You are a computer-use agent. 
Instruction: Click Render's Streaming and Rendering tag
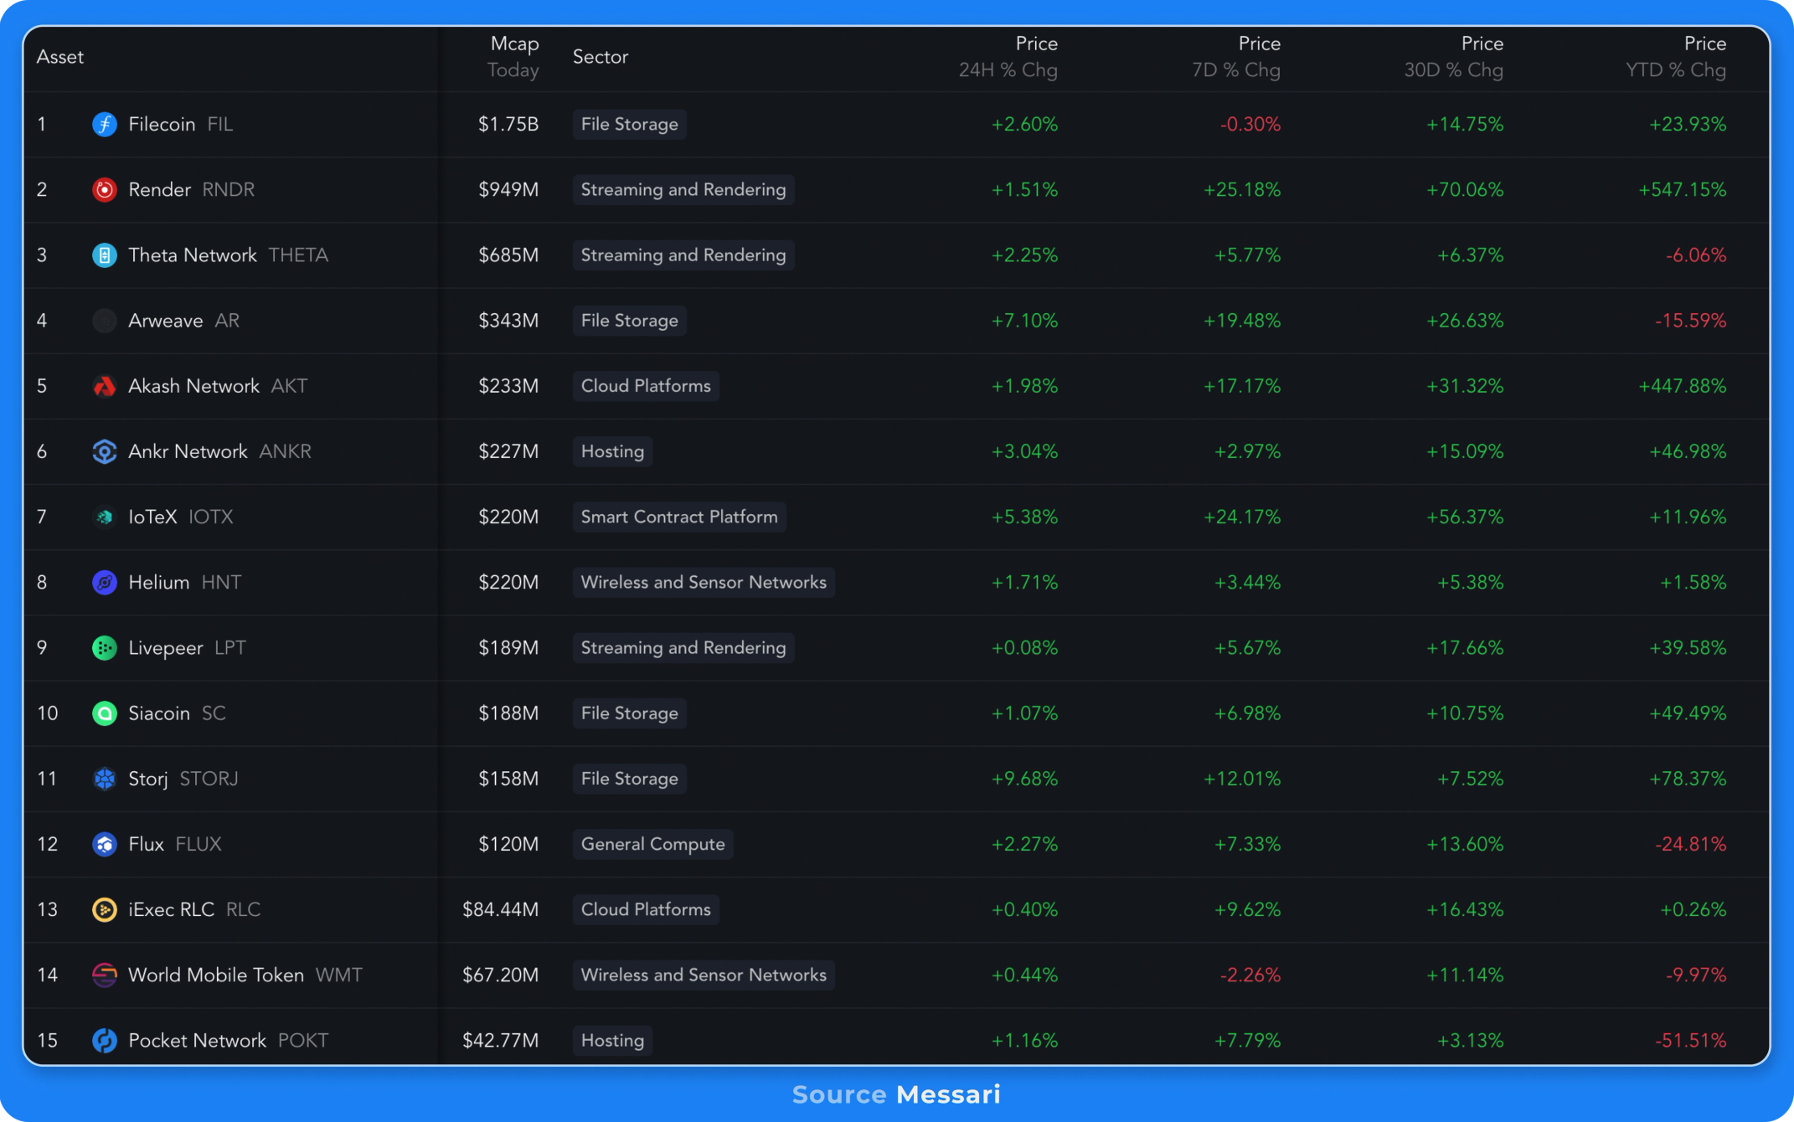click(x=683, y=190)
